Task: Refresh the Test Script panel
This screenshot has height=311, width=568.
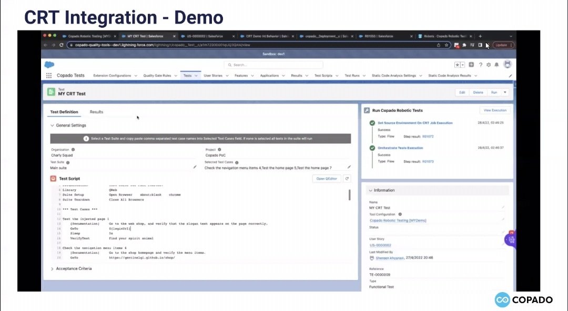Action: coord(347,179)
